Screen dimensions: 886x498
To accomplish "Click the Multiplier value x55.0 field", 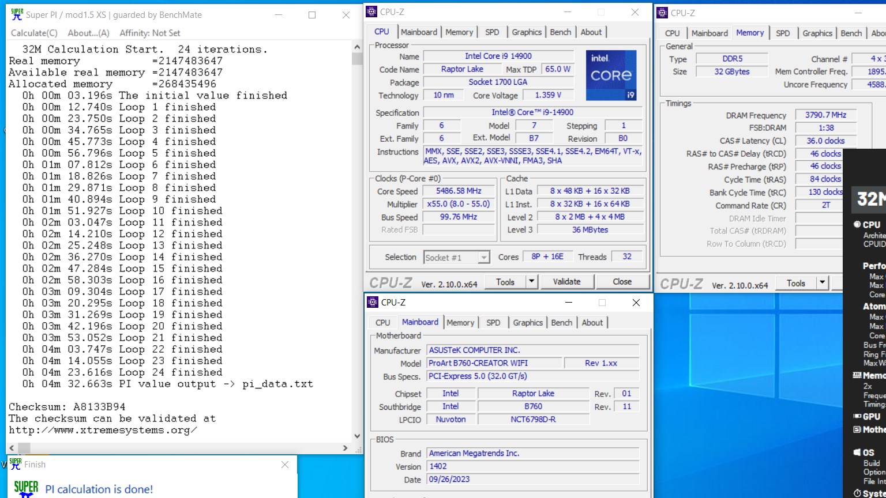I will pyautogui.click(x=459, y=204).
